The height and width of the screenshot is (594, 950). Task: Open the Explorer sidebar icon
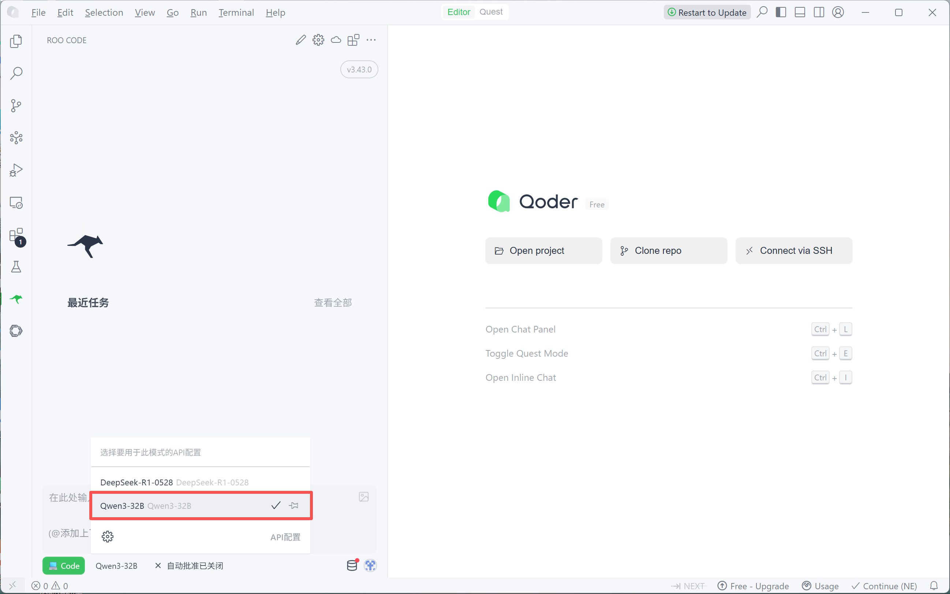[16, 41]
